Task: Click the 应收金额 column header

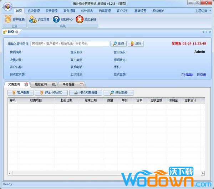Action: pyautogui.click(x=157, y=100)
